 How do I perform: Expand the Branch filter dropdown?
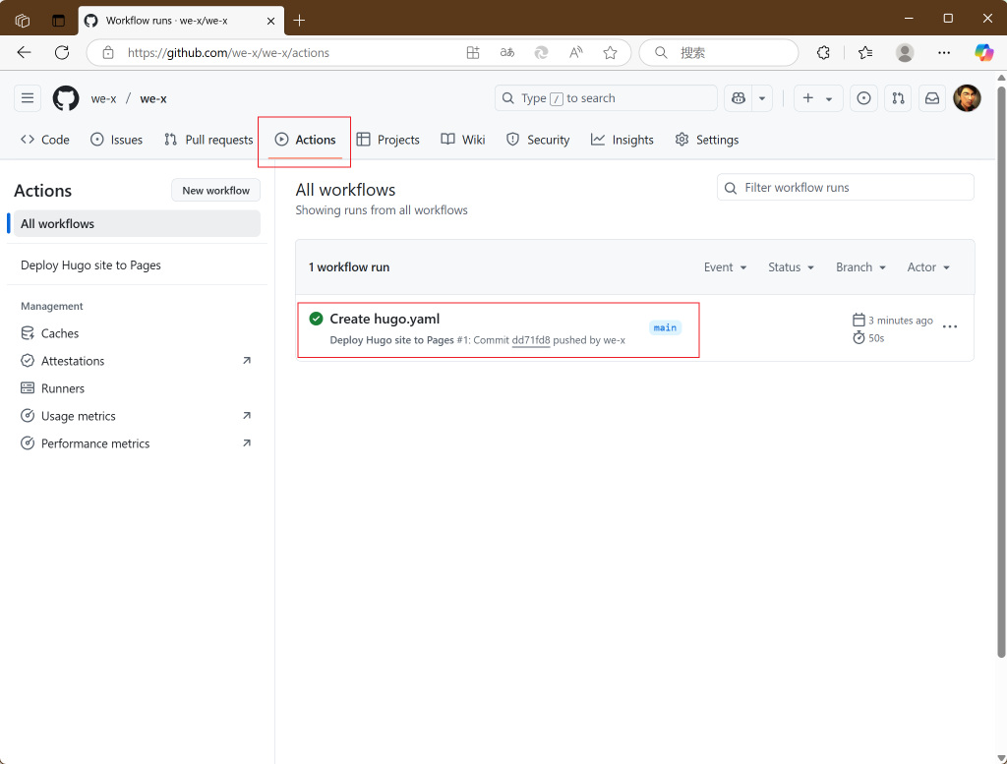[x=859, y=266]
